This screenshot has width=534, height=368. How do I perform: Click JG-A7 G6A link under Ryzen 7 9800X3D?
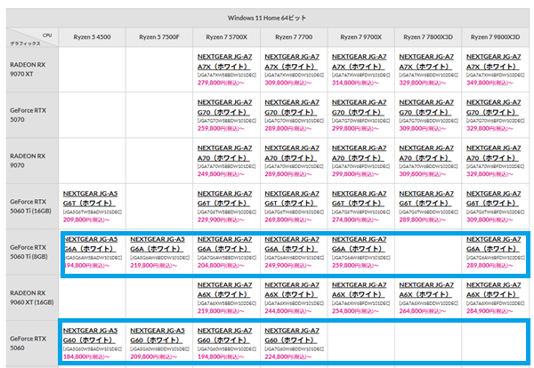496,244
